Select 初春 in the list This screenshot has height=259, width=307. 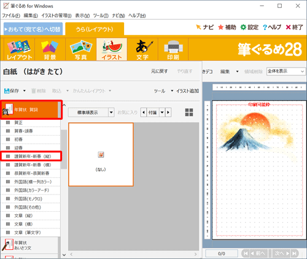[x=31, y=139]
